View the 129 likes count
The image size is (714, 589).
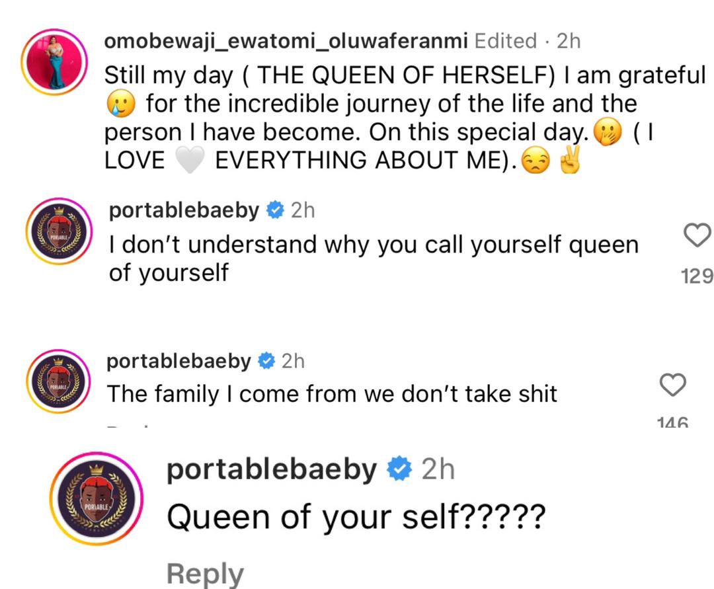696,276
